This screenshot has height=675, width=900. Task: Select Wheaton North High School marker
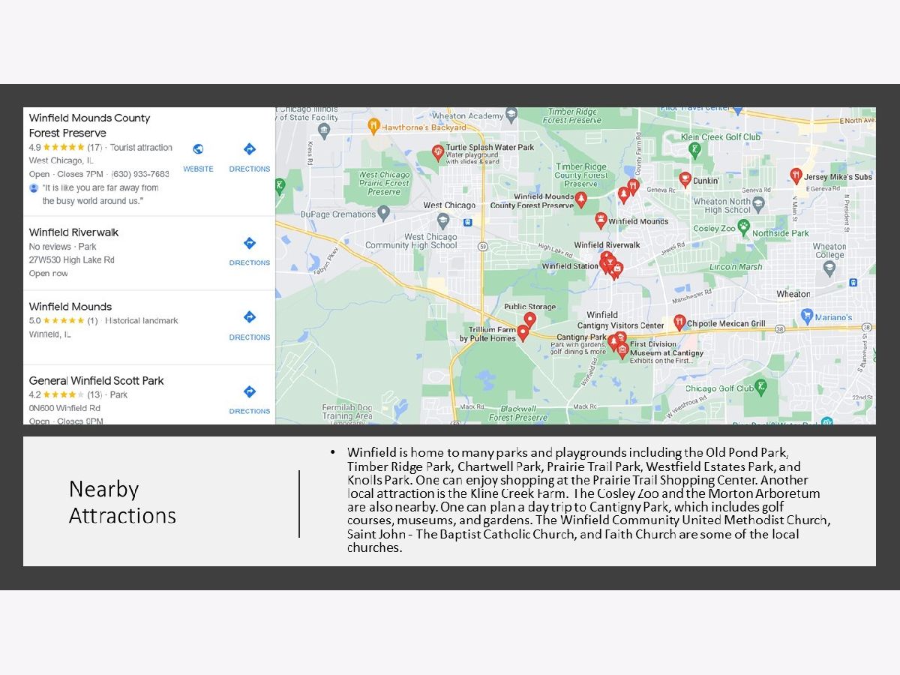click(758, 204)
